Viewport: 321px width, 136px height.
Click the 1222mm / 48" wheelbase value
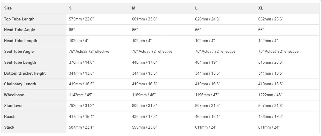[270, 95]
